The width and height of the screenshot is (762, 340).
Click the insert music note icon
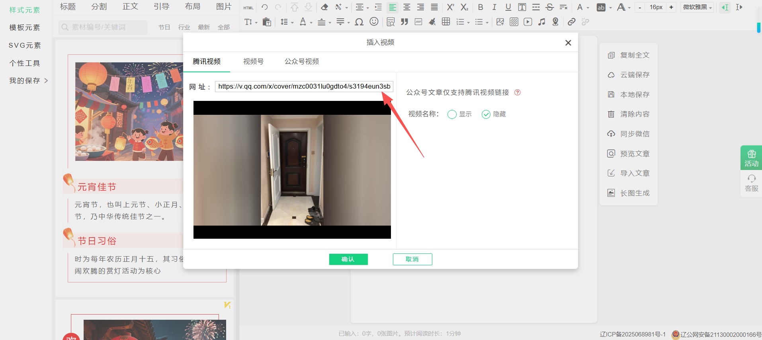tap(541, 22)
